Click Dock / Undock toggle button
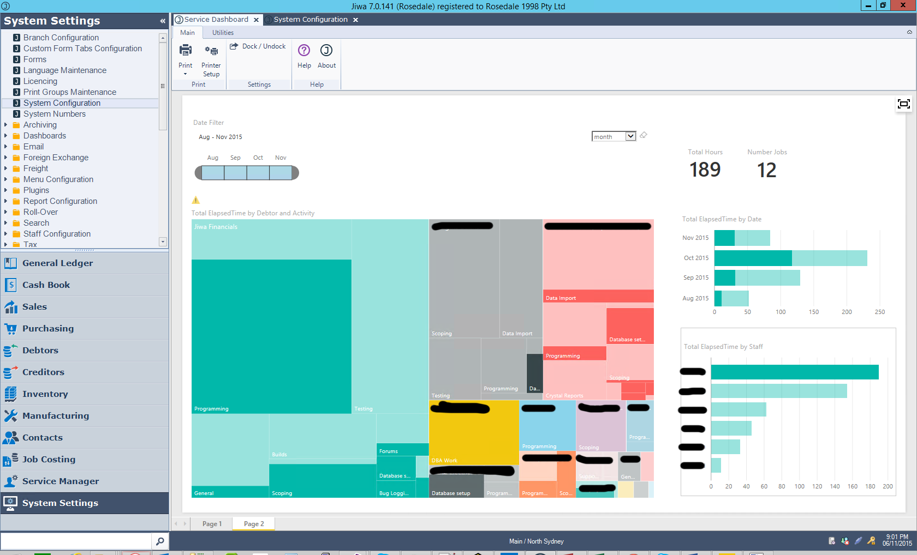This screenshot has height=555, width=917. coord(258,46)
